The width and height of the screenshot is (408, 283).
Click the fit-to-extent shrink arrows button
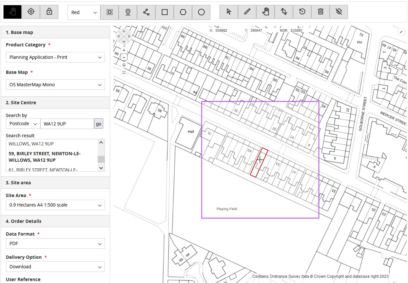point(124,72)
